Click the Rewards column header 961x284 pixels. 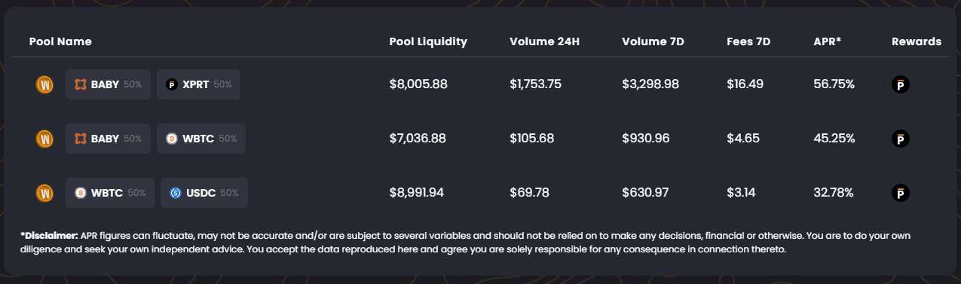click(x=917, y=41)
